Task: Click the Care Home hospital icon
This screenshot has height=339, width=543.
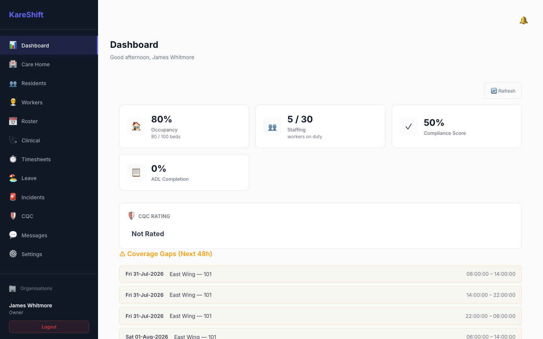Action: tap(13, 64)
